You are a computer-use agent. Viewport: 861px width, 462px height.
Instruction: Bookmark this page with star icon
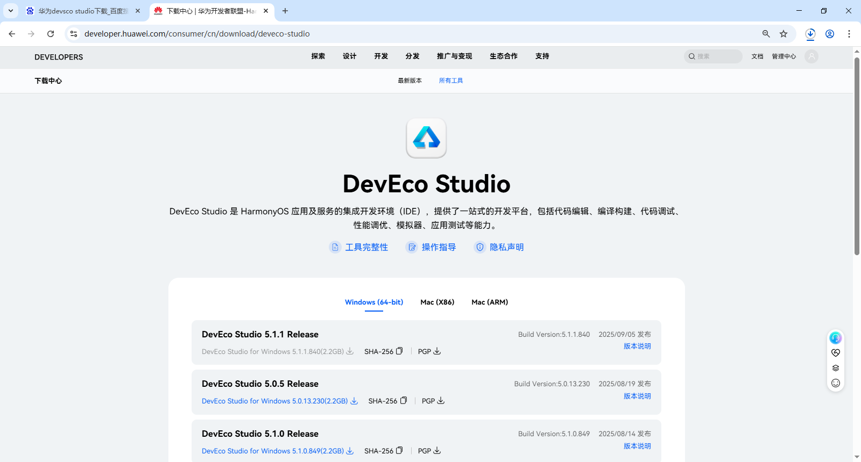[x=784, y=34]
